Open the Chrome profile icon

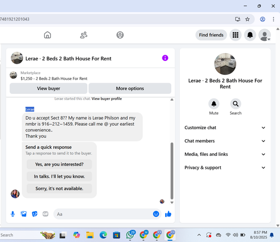(263, 19)
